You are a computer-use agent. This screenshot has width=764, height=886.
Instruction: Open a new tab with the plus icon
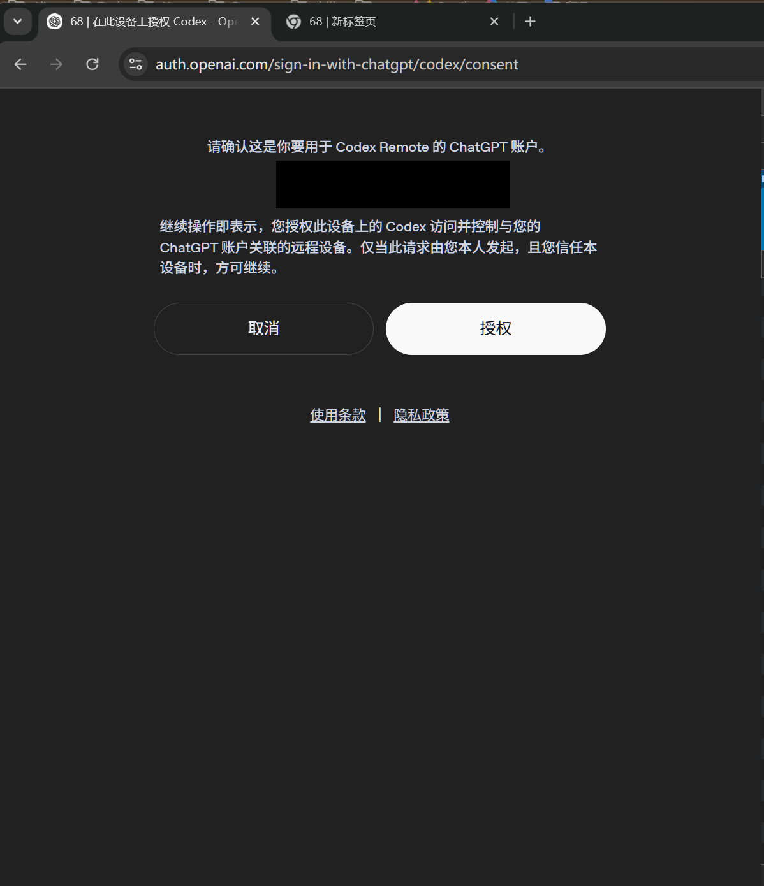click(530, 22)
